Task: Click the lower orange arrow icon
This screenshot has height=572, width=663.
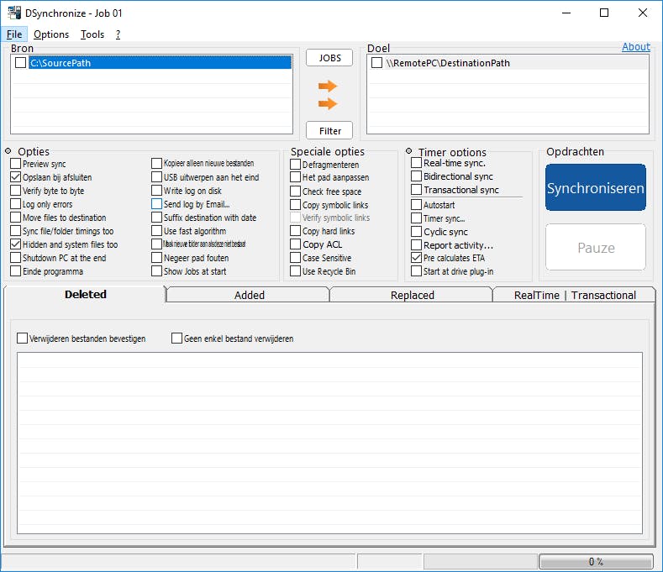Action: tap(327, 103)
